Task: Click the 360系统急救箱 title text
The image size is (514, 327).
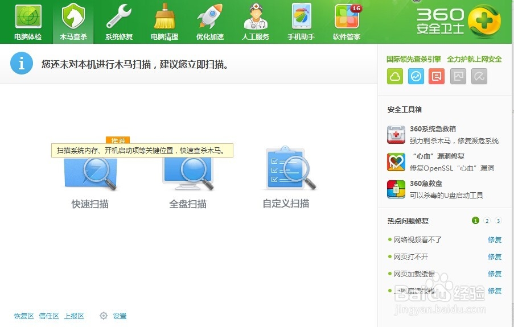Action: (x=433, y=129)
